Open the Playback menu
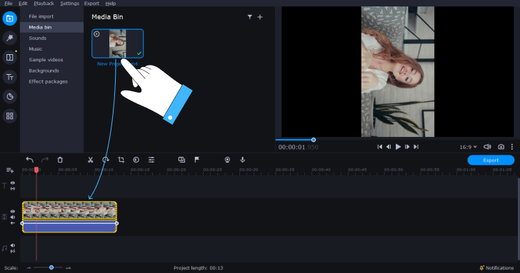This screenshot has height=273, width=520. 44,4
